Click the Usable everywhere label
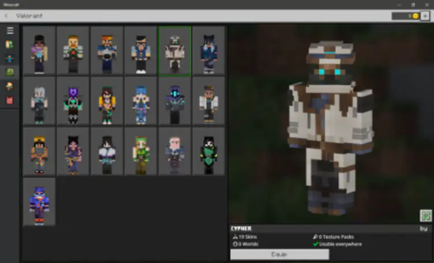Screen dimensions: 434x263 (338, 244)
